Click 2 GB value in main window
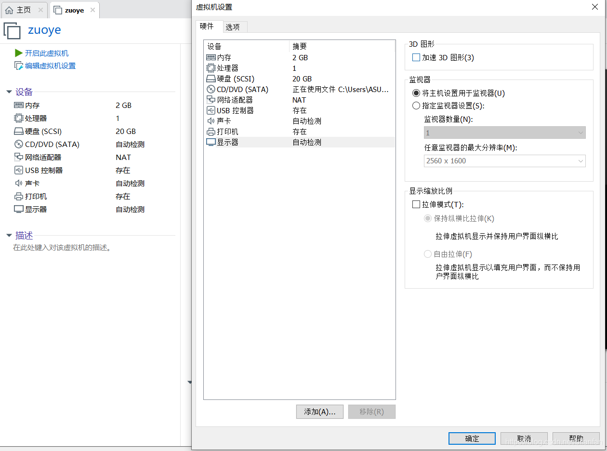This screenshot has width=607, height=451. pyautogui.click(x=124, y=105)
